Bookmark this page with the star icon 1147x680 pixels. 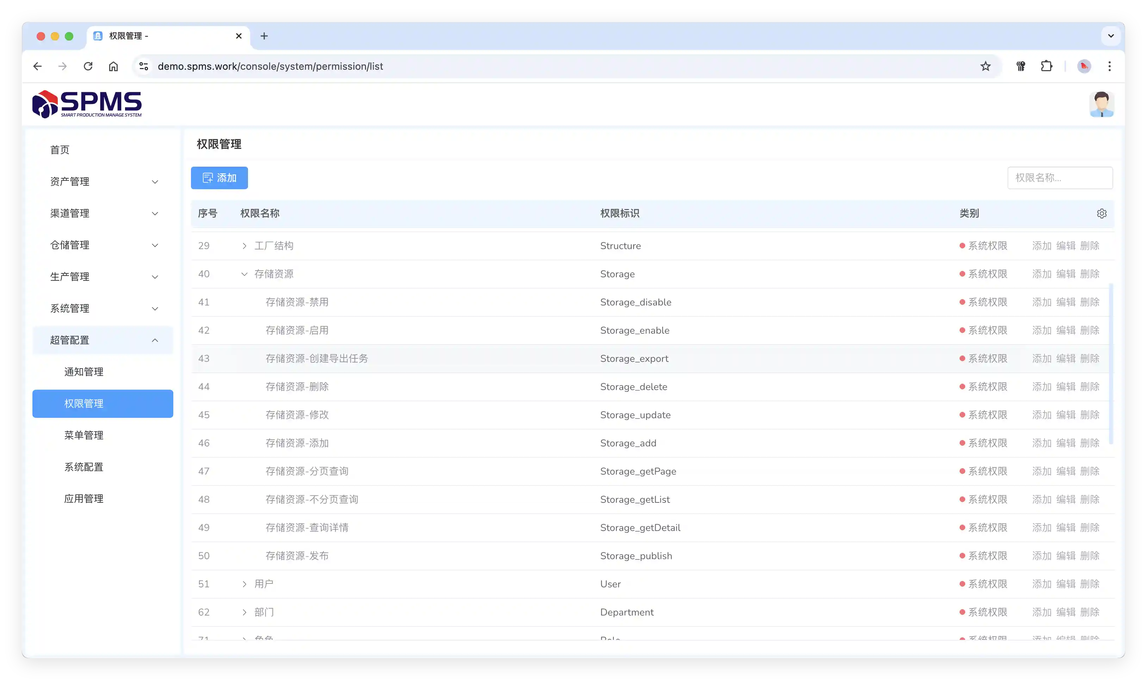(985, 67)
